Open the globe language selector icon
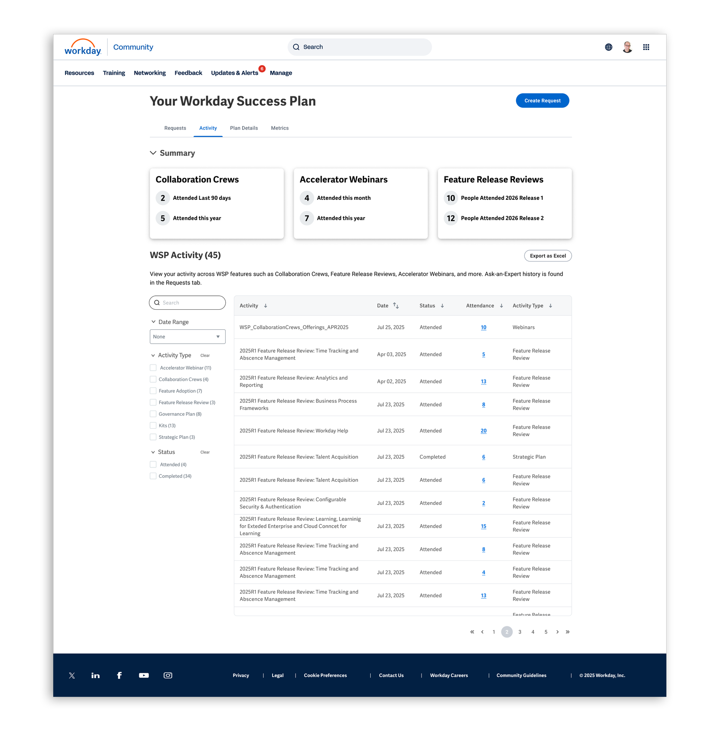This screenshot has height=735, width=711. click(x=609, y=47)
